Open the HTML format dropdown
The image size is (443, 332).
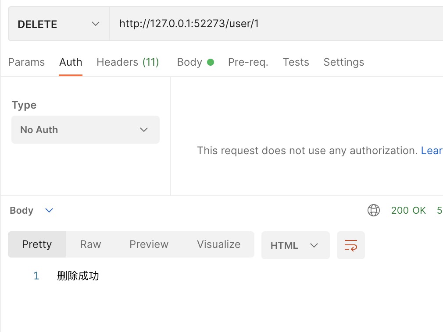click(295, 245)
